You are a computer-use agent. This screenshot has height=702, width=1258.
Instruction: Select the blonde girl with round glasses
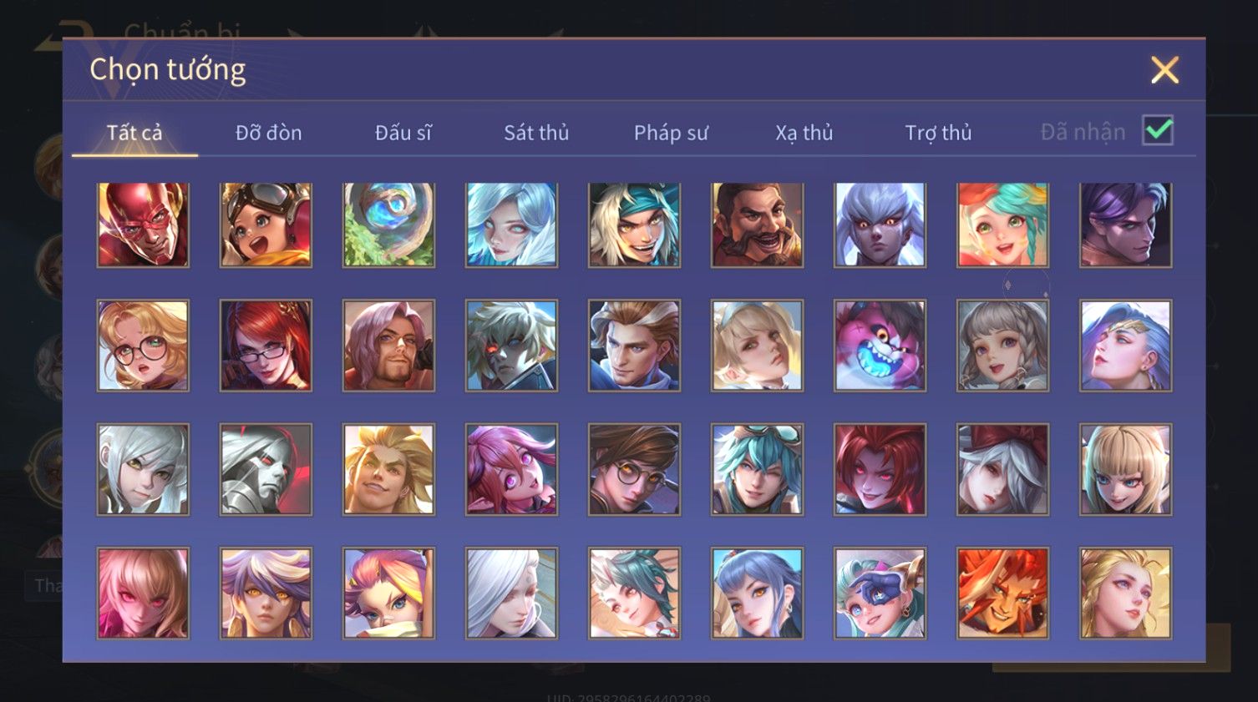click(143, 346)
